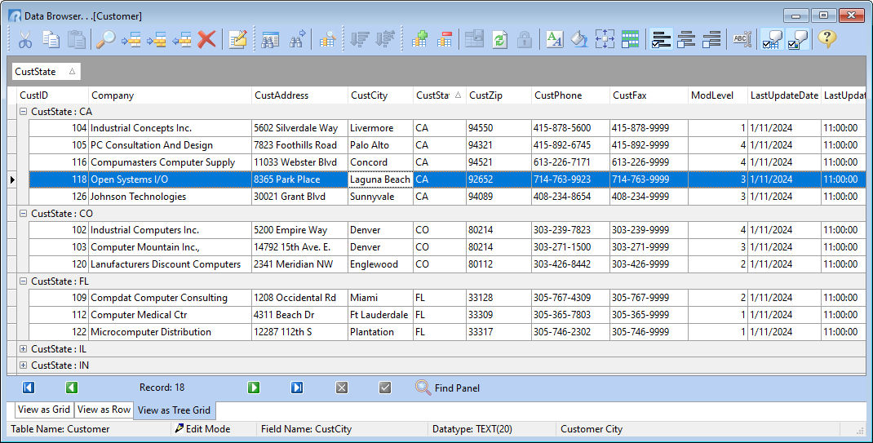Viewport: 873px width, 443px height.
Task: Click the row icon with left-pointing arrow
Action: pyautogui.click(x=182, y=39)
